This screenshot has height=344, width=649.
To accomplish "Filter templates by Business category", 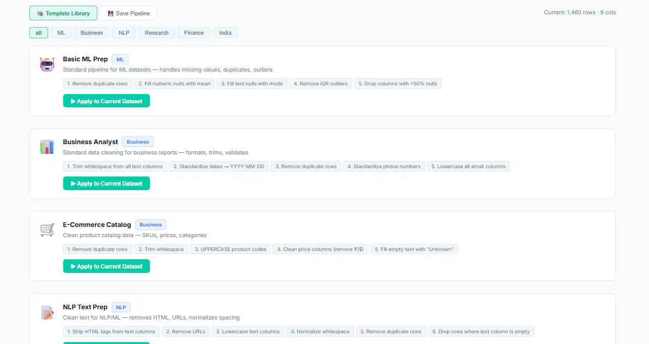I will pos(92,33).
